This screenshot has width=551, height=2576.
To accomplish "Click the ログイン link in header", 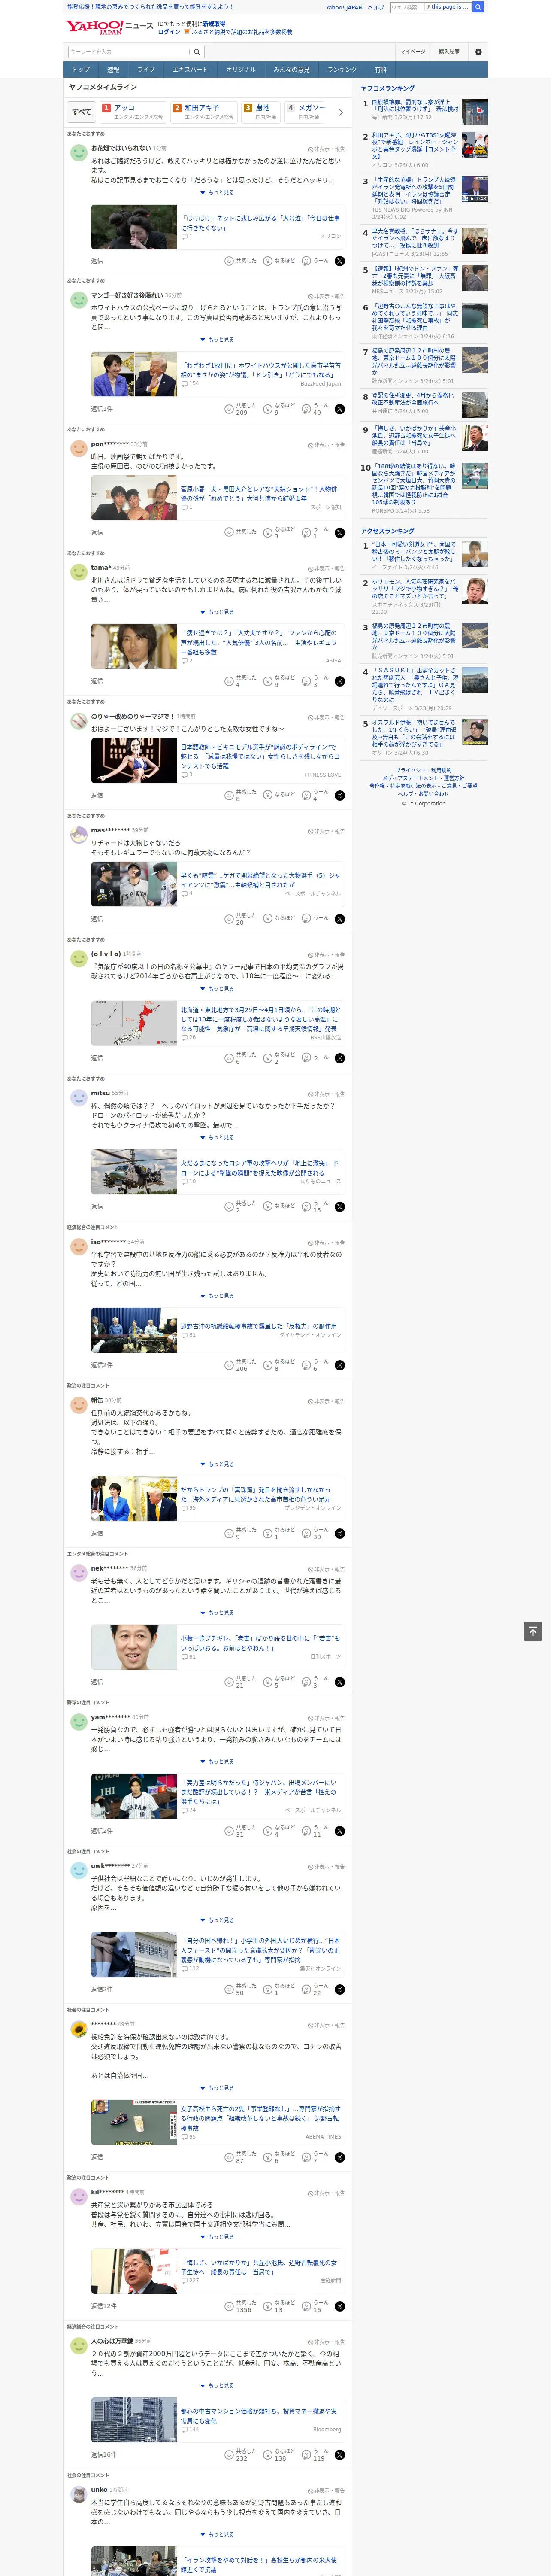I will 169,32.
